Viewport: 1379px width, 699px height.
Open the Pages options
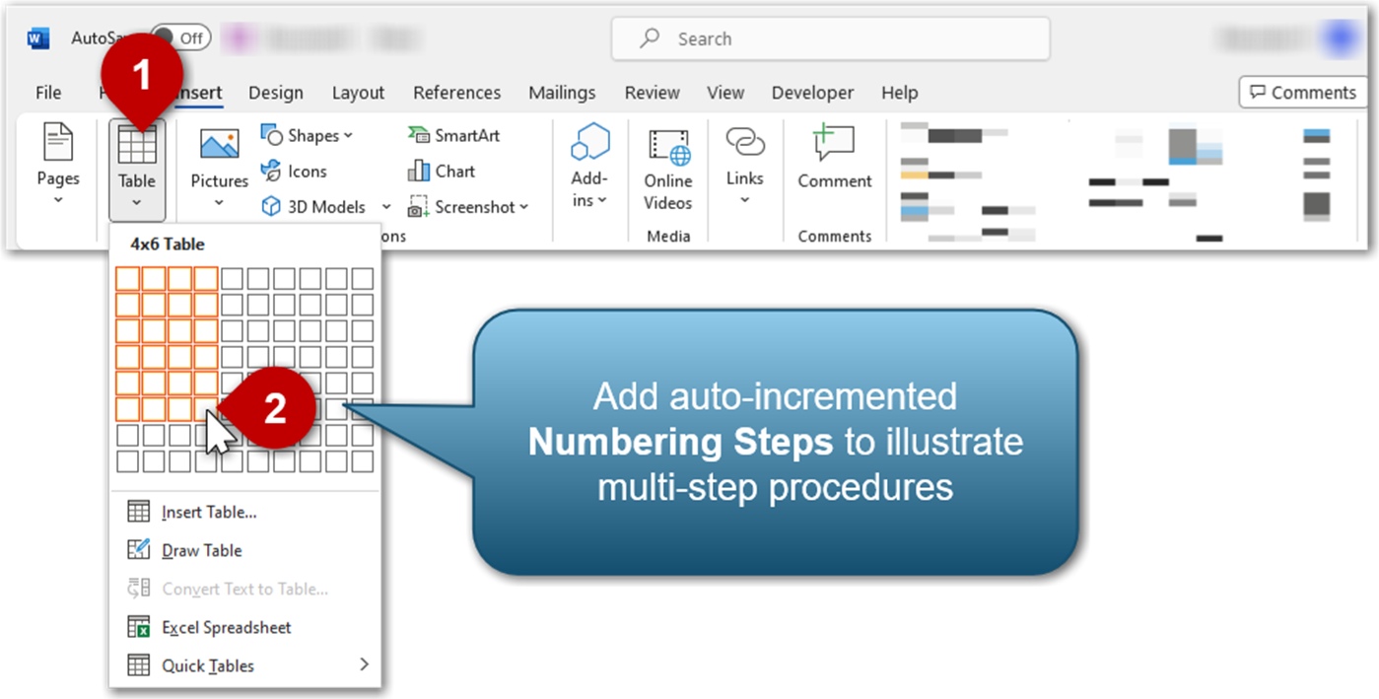[57, 168]
